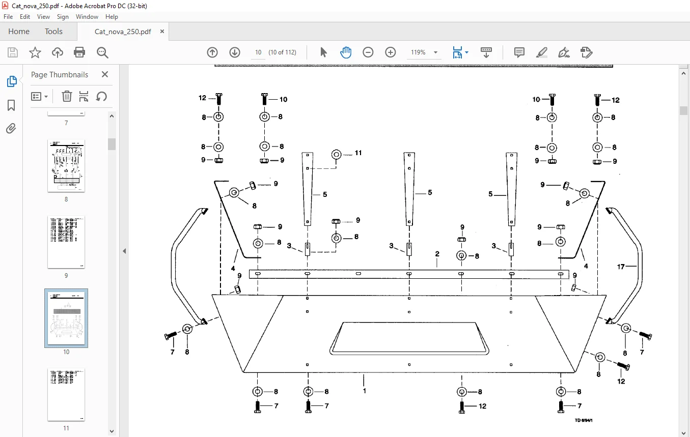
Task: Select the Highlight text pen tool
Action: tap(542, 52)
